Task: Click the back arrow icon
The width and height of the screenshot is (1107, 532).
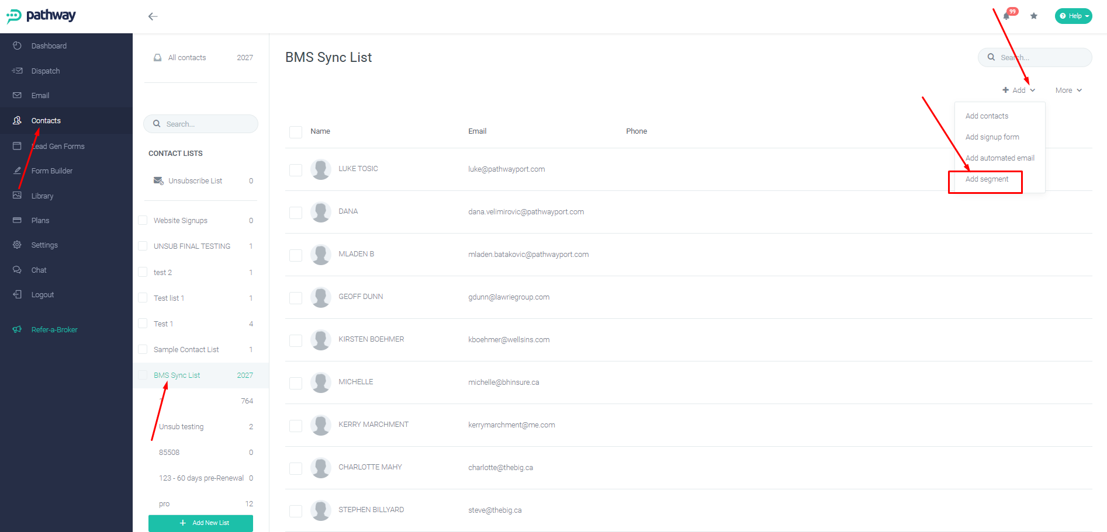Action: 153,16
